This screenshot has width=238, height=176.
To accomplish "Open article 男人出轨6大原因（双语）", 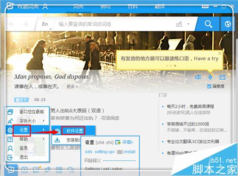I will coord(78,110).
